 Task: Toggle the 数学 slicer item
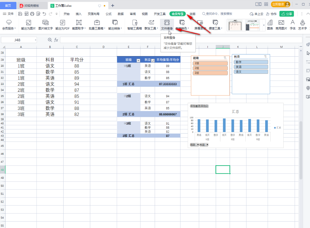[x=251, y=62]
